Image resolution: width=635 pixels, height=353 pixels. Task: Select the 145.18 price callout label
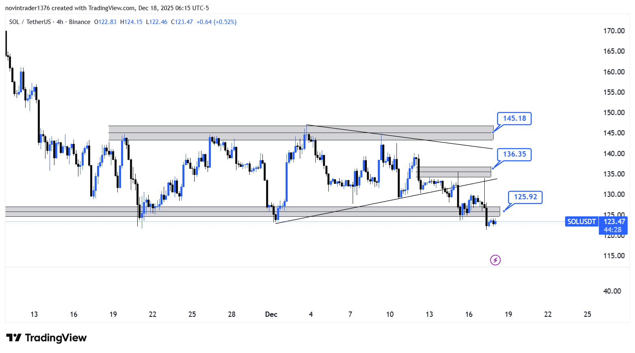click(514, 118)
